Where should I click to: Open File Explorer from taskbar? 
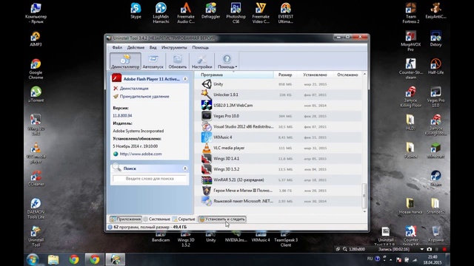[53, 259]
